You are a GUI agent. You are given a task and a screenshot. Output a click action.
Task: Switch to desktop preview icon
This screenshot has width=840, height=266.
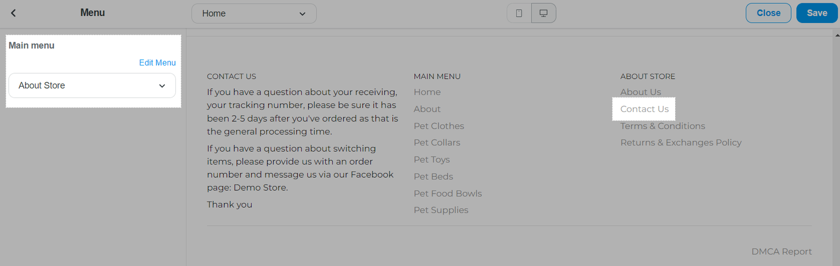[543, 13]
